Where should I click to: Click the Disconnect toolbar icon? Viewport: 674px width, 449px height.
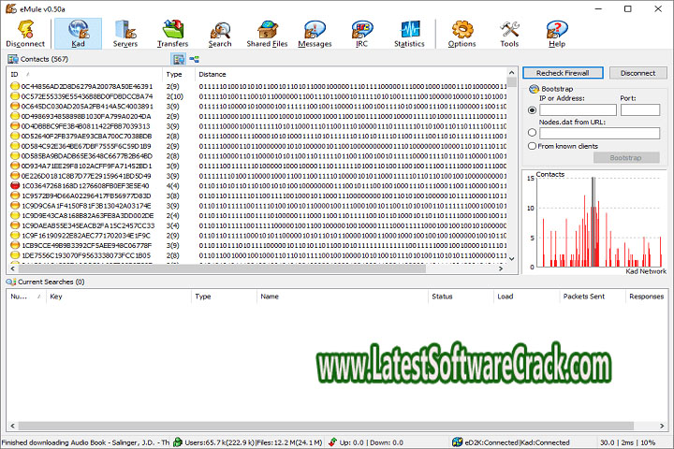click(x=25, y=34)
